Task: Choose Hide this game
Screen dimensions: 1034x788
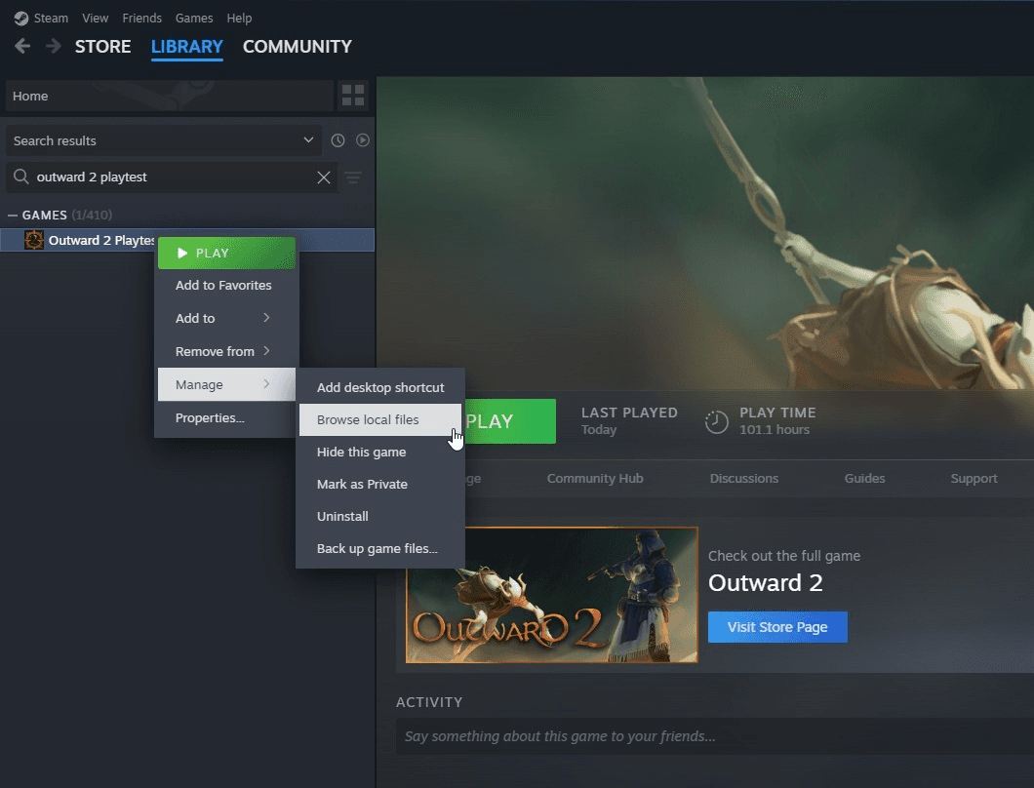Action: (380, 453)
